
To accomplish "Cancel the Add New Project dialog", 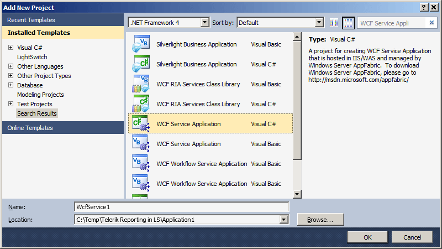I will pyautogui.click(x=412, y=237).
